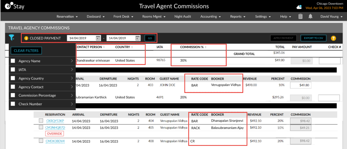
Task: Open reservation link CKRQY53KP
Action: click(55, 121)
